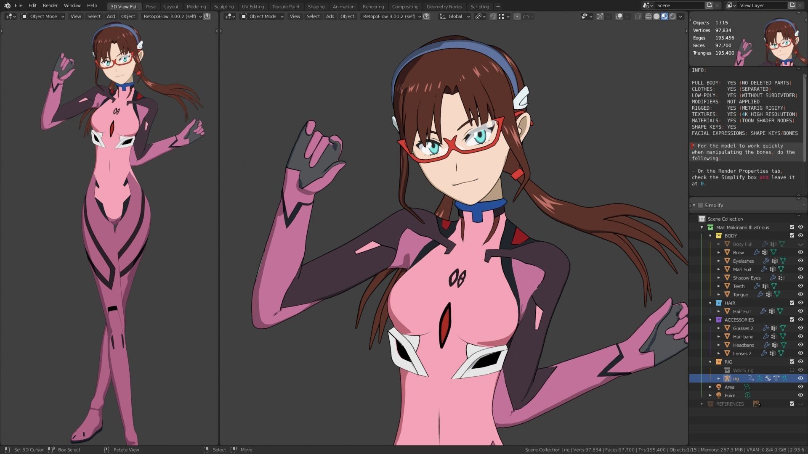Click image icon on REFERENCES row
The height and width of the screenshot is (454, 808).
pos(757,404)
